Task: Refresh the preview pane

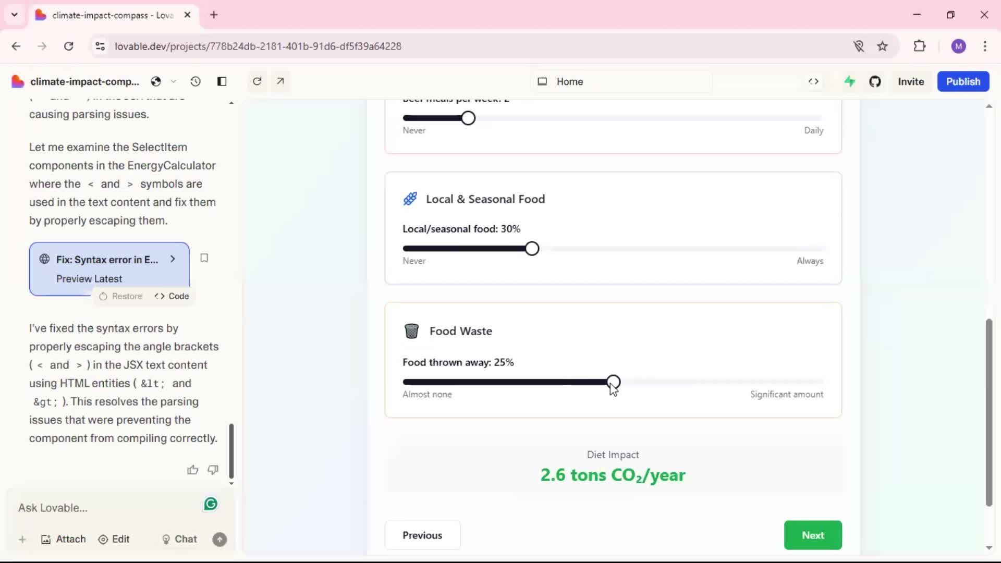Action: coord(257,81)
